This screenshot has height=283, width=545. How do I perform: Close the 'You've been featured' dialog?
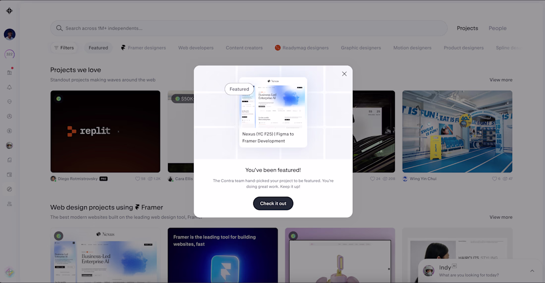[344, 74]
